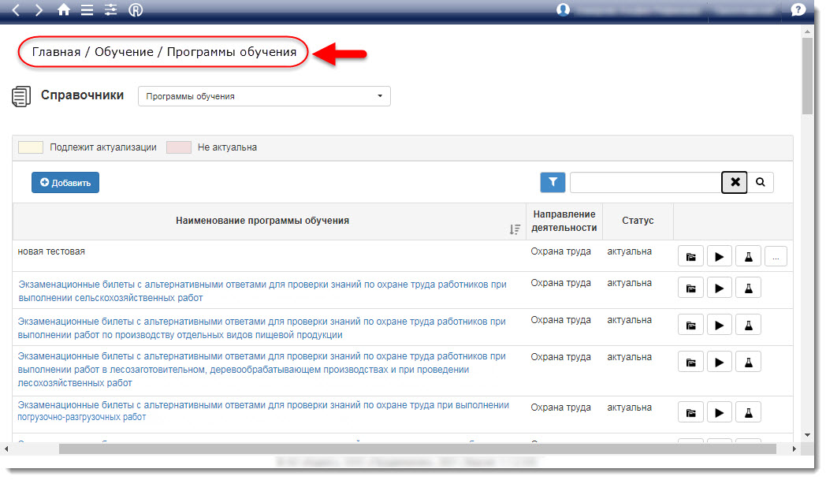Open folder icon for 'новая тестовая' row
The width and height of the screenshot is (826, 480).
click(690, 256)
